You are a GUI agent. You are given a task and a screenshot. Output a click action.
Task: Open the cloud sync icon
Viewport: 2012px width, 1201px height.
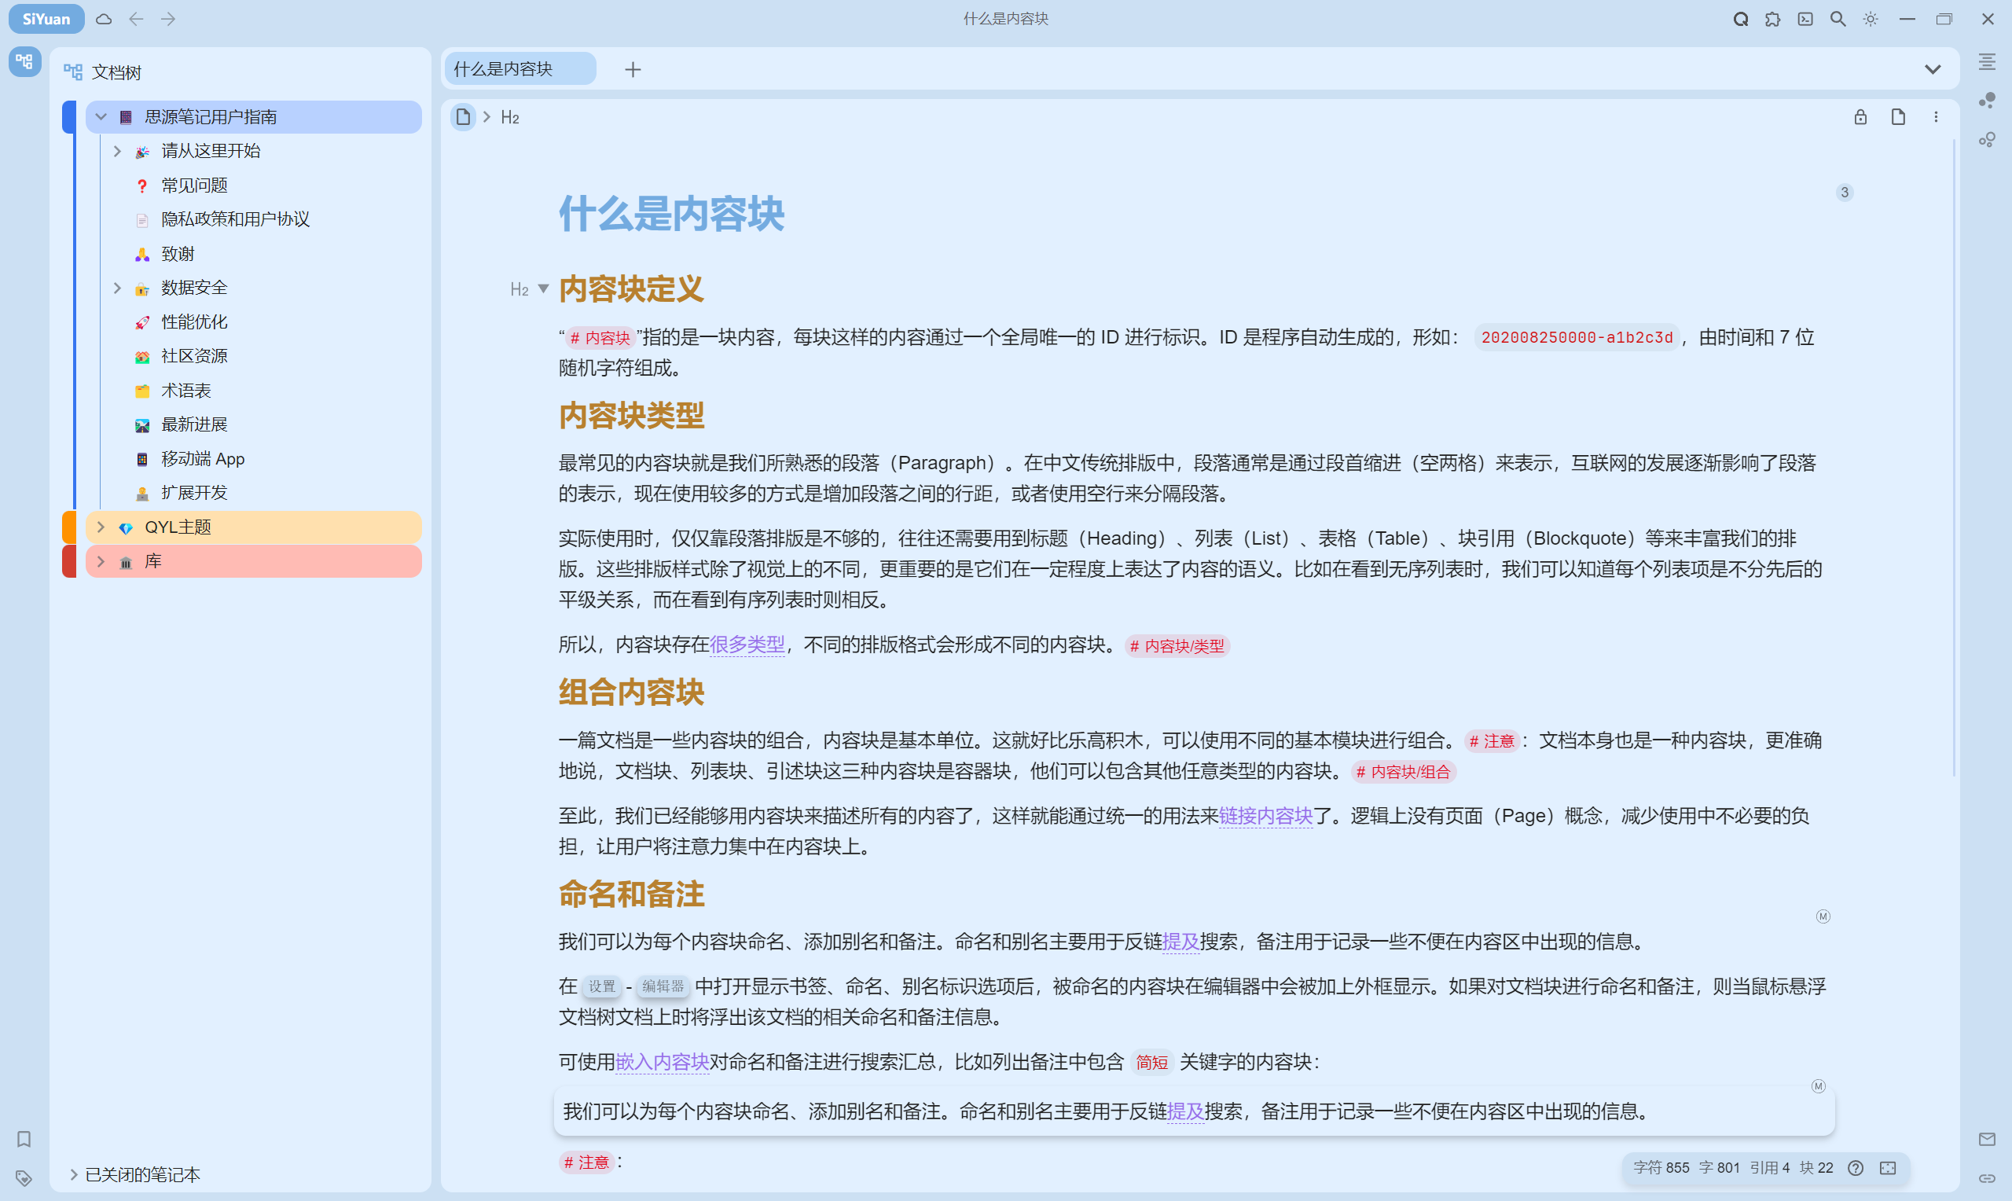[x=104, y=19]
